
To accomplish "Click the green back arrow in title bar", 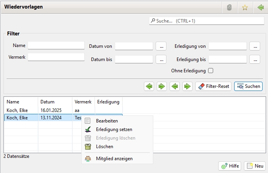I will point(260,7).
